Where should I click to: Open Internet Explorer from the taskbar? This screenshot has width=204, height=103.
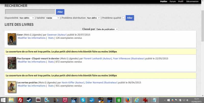(136, 100)
